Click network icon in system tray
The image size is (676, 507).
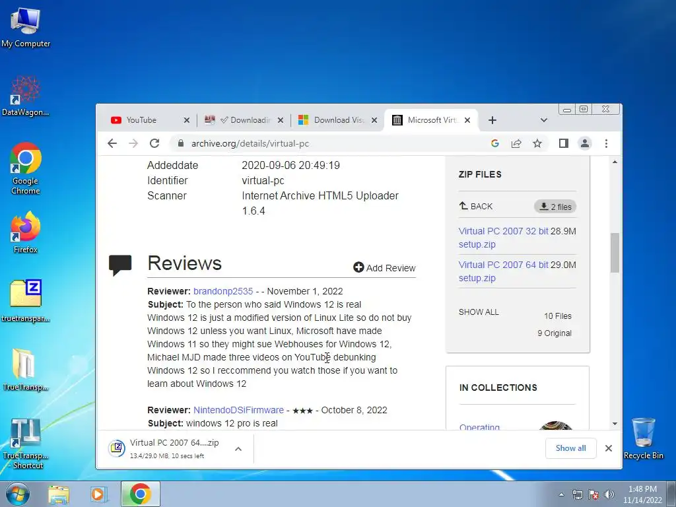[577, 494]
